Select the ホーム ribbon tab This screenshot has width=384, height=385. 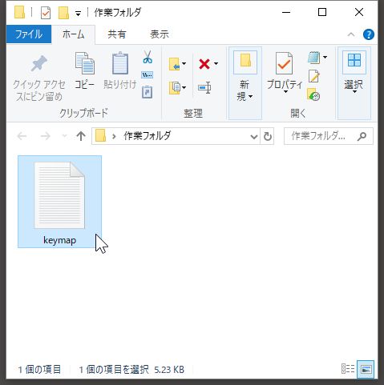coord(73,34)
